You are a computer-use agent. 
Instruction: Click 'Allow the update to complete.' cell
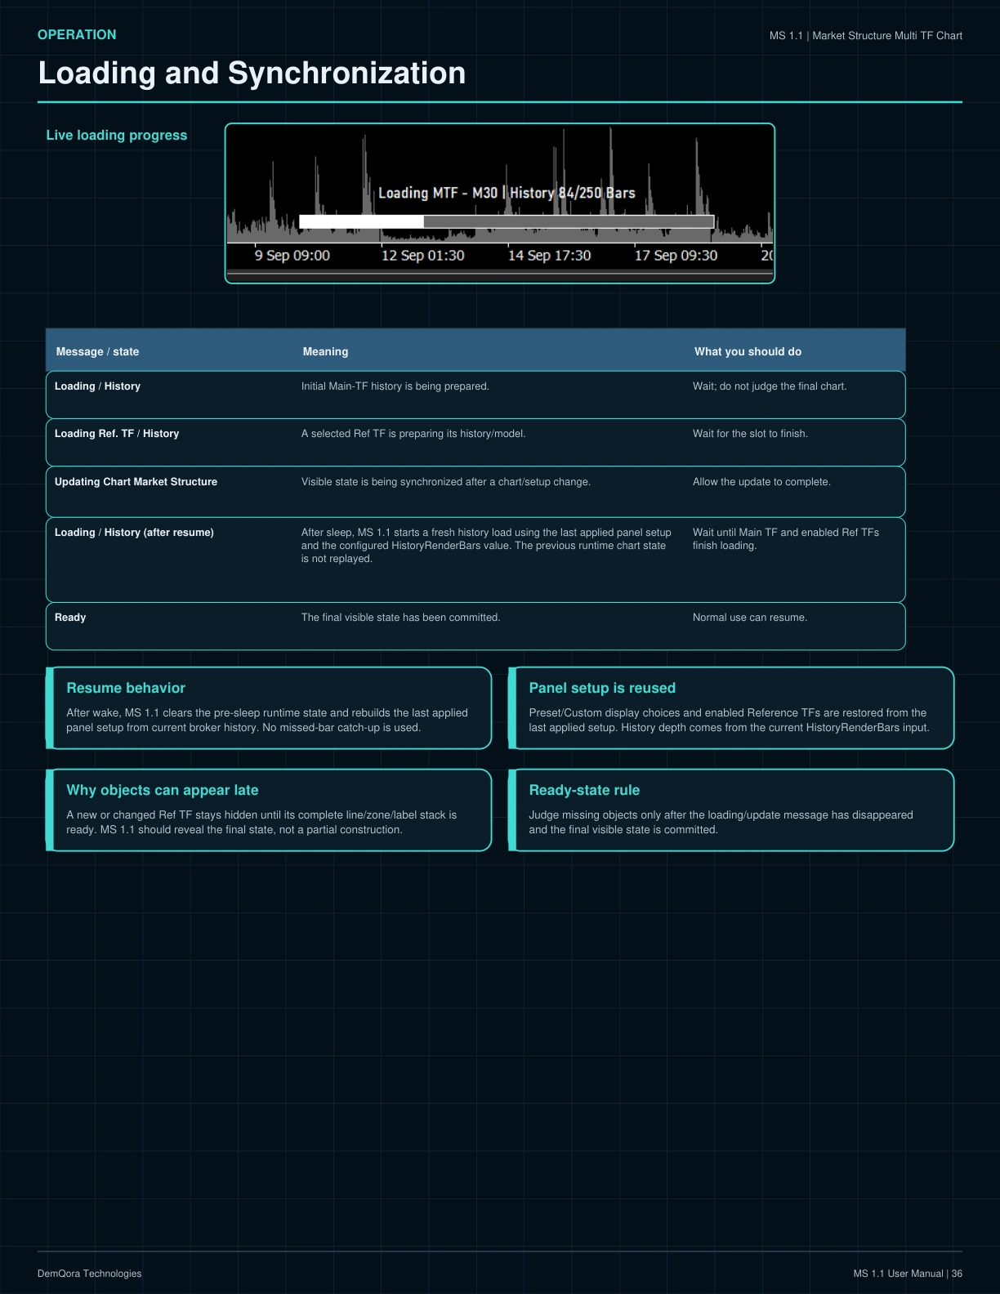pos(761,482)
